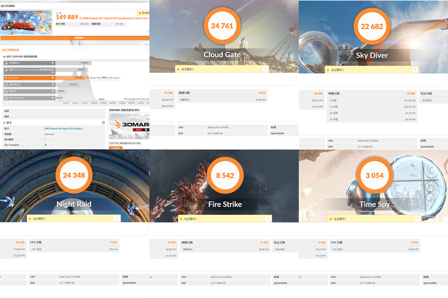Viewport: 448px width, 298px height.
Task: Expand the 122257 score row dropdown
Action: pos(53,85)
